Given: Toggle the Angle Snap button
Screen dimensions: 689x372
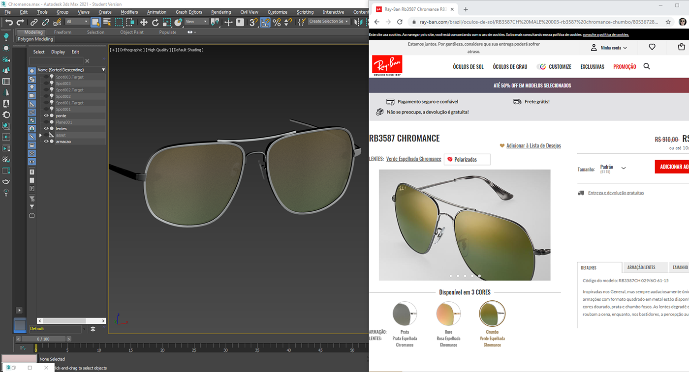Looking at the screenshot, I should click(265, 22).
